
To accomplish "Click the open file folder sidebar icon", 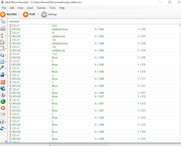I will [2, 42].
